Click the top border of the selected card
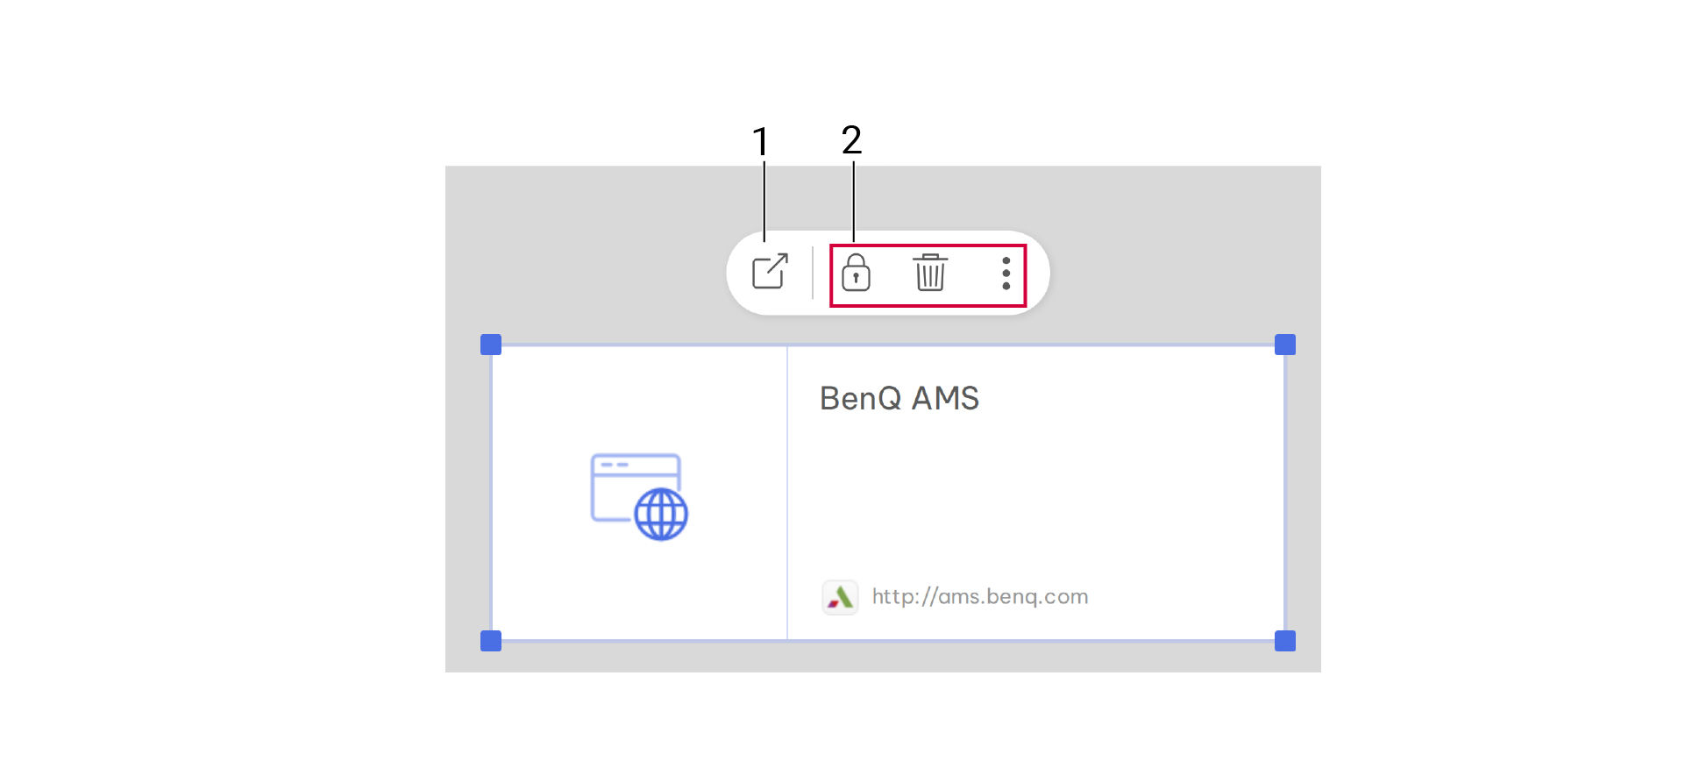1685x761 pixels. [x=888, y=345]
